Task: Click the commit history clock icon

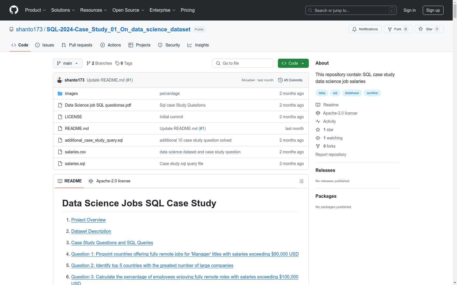Action: tap(280, 80)
